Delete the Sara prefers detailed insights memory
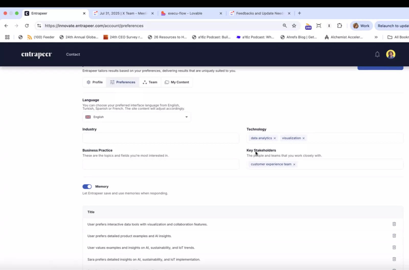This screenshot has height=270, width=409. pos(394,260)
